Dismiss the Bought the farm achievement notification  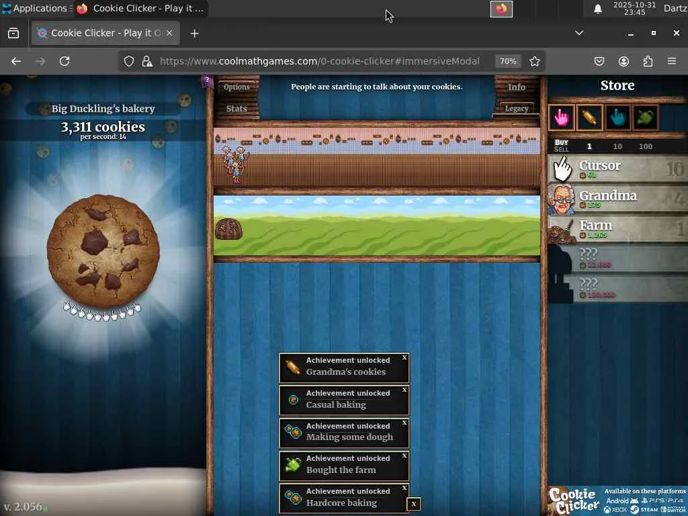[404, 456]
